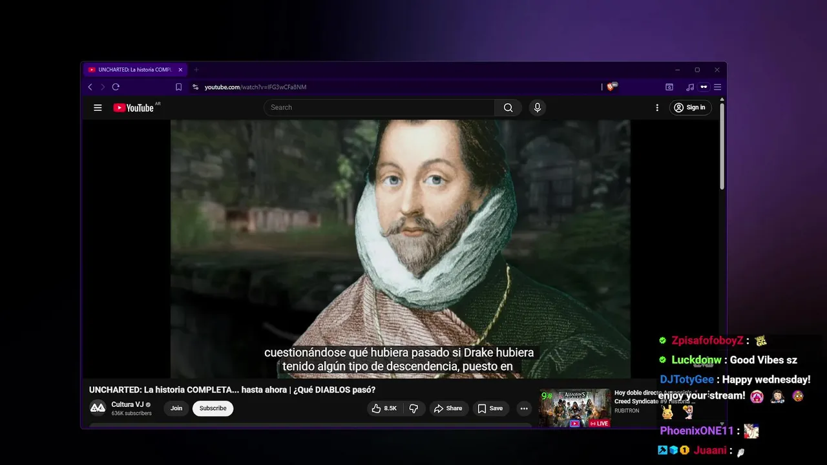The height and width of the screenshot is (465, 827).
Task: Go back with the browser back arrow
Action: pyautogui.click(x=90, y=87)
